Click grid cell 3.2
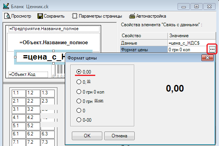Viewport: 219px width, 146px height. (33, 110)
